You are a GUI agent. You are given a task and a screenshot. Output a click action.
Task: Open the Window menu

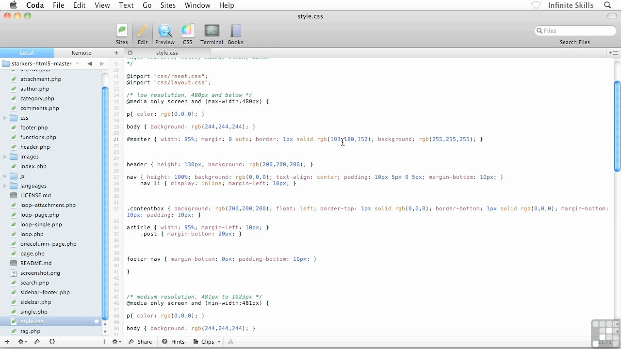pos(197,5)
